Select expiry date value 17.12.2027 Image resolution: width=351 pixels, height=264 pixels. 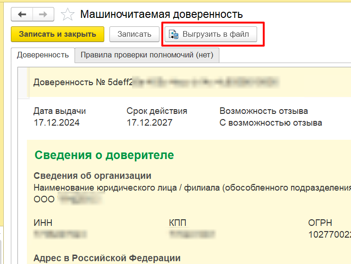(x=150, y=123)
